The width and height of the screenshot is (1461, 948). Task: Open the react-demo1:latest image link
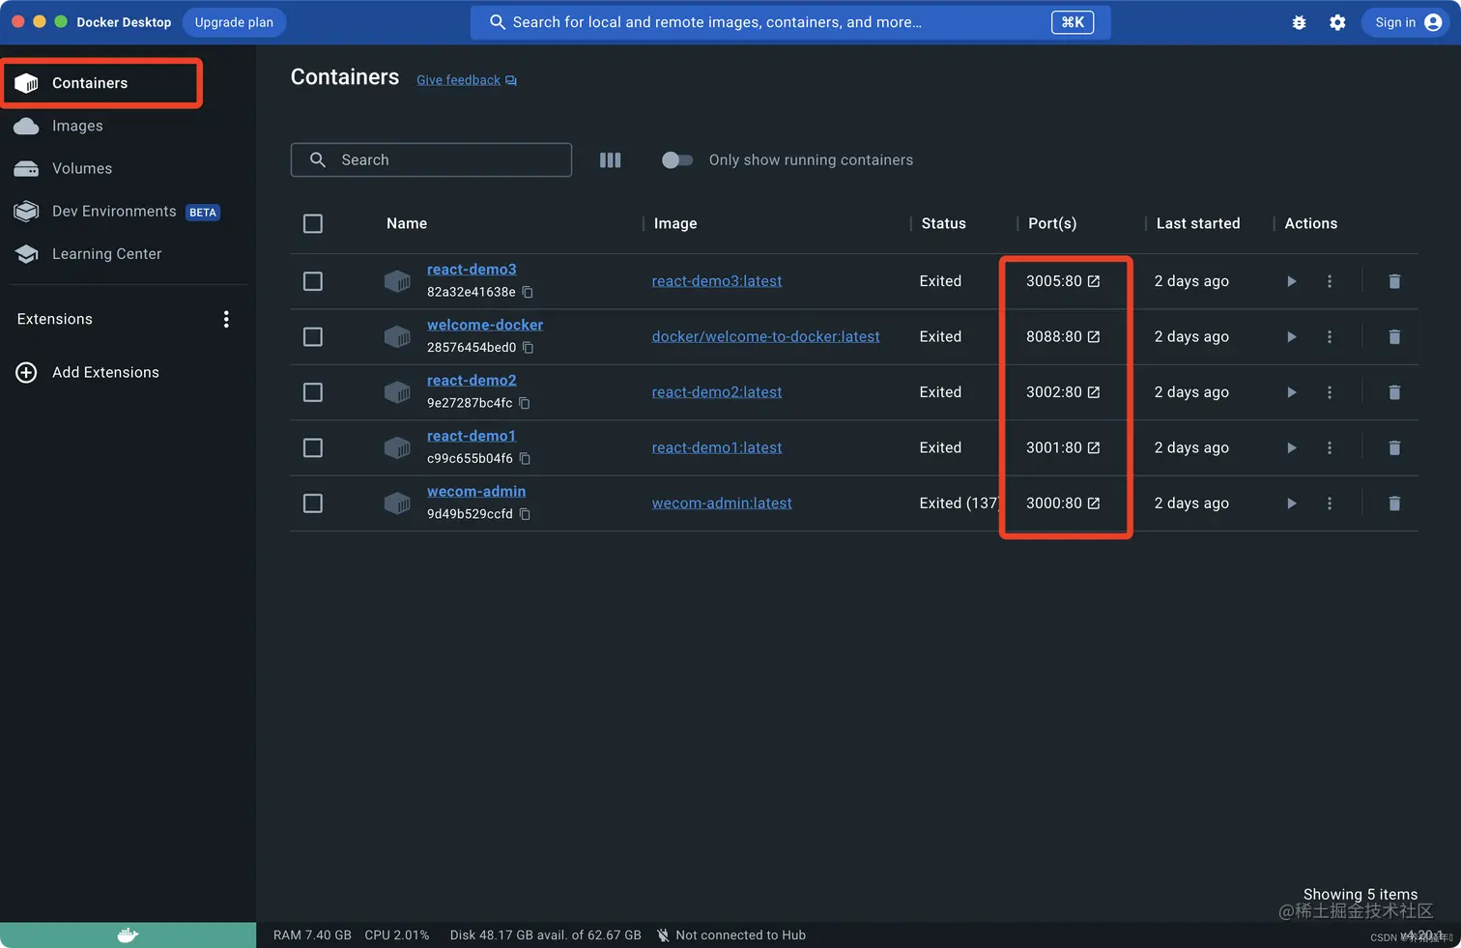pos(717,447)
